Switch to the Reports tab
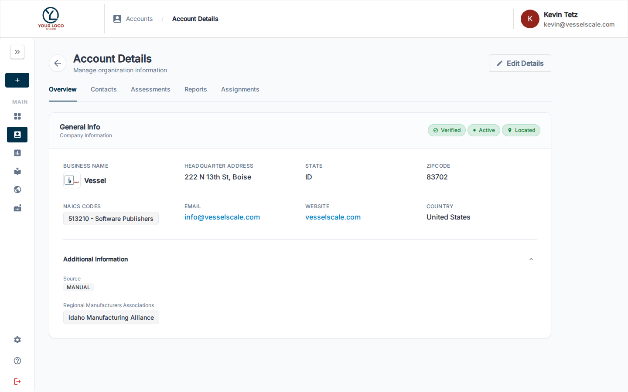 [196, 89]
